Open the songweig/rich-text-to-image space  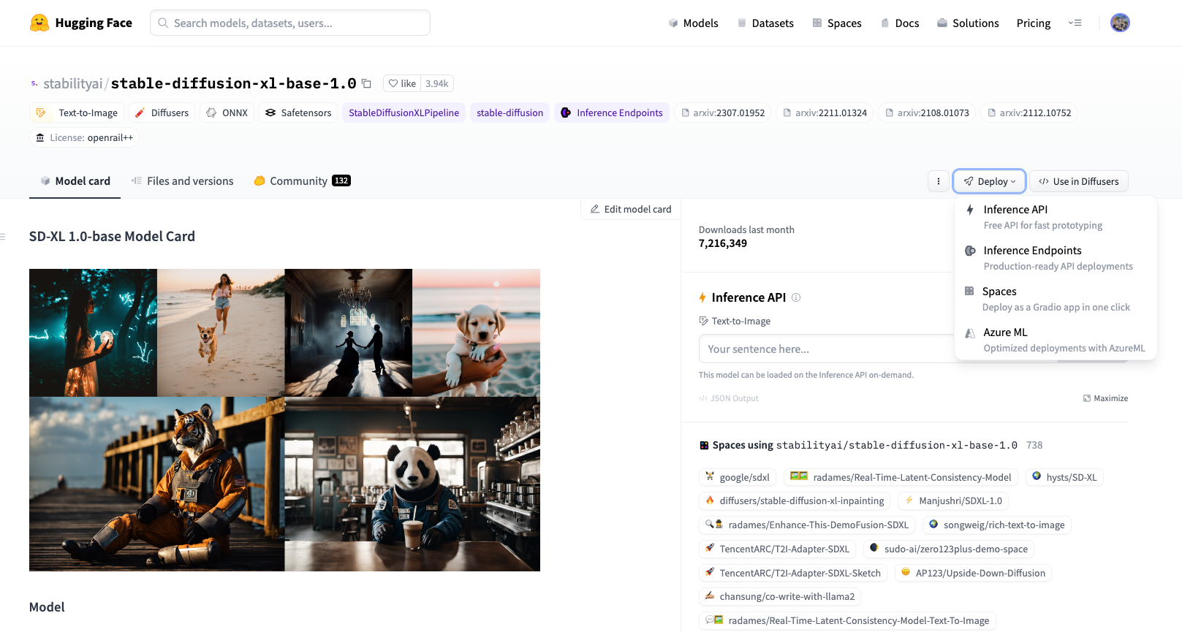(x=996, y=525)
